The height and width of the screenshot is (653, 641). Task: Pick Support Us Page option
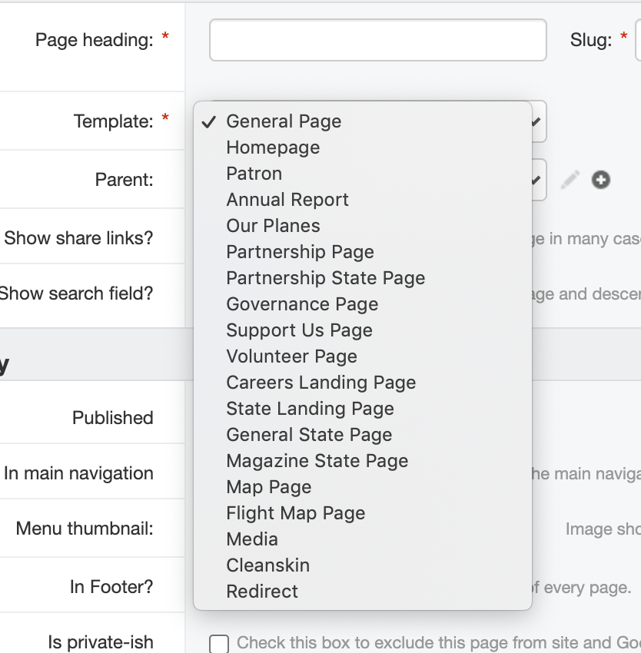(299, 330)
